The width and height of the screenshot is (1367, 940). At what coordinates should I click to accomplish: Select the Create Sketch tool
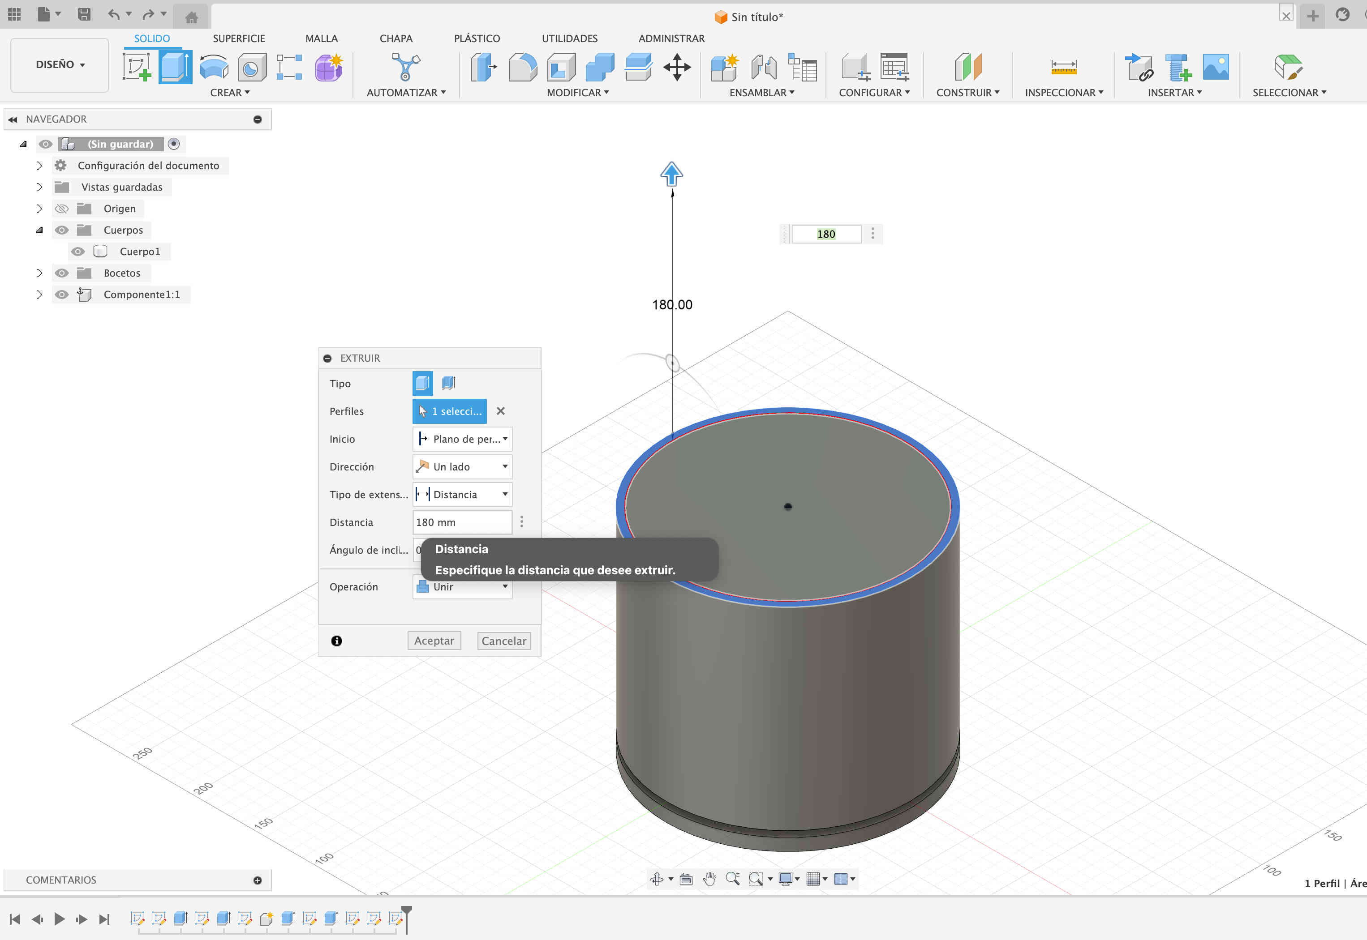pyautogui.click(x=137, y=67)
